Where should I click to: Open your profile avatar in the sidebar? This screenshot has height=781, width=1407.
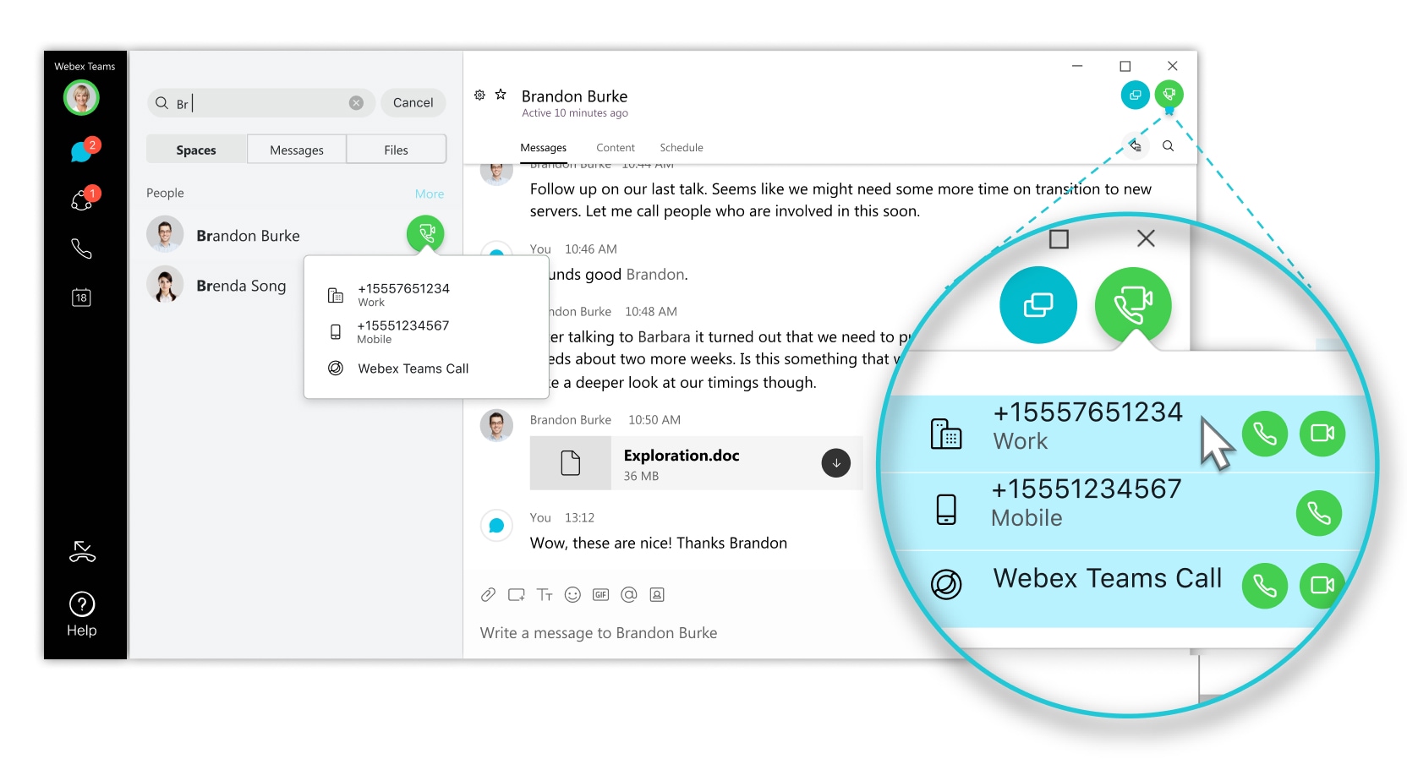coord(81,98)
